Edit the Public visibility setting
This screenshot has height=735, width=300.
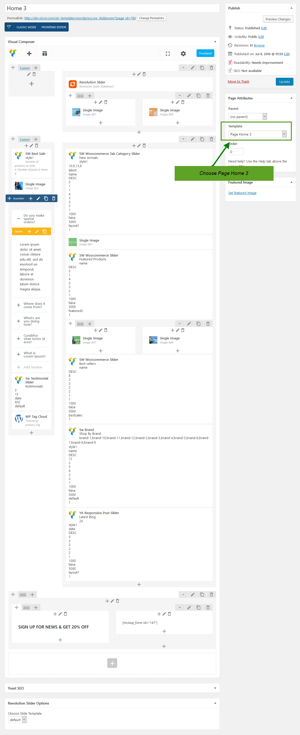point(261,37)
